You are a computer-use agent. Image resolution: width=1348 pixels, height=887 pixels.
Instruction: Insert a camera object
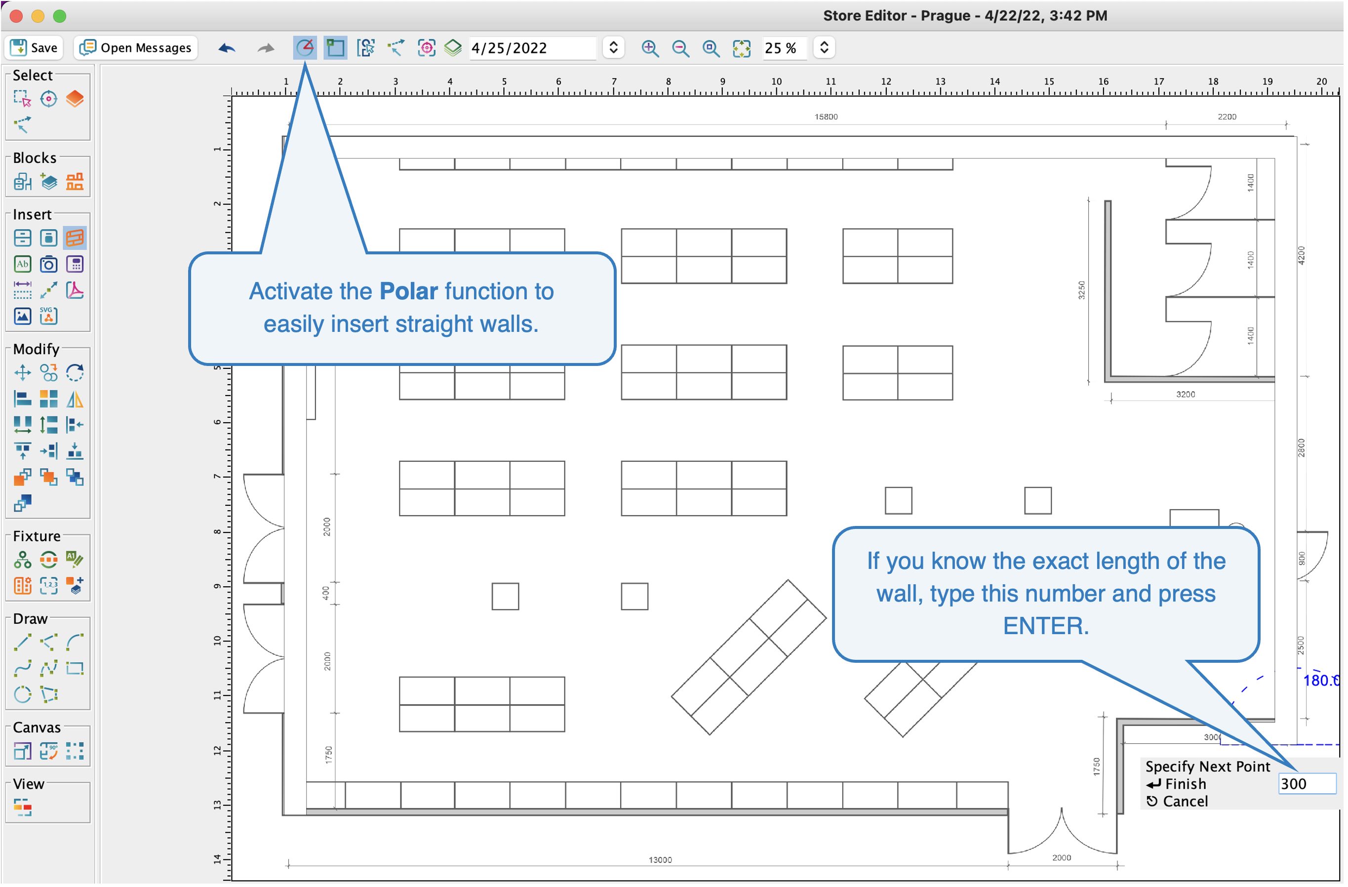pyautogui.click(x=49, y=265)
